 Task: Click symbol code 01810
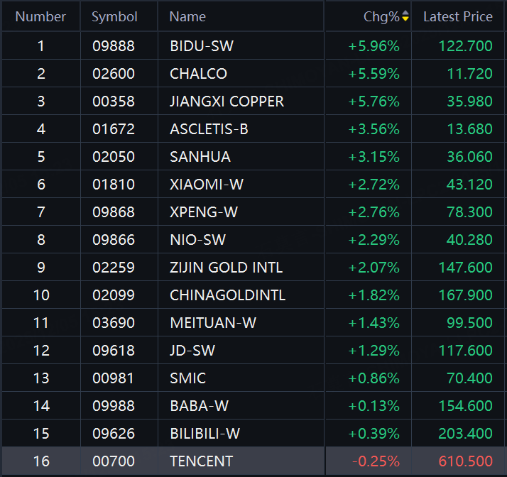point(114,185)
